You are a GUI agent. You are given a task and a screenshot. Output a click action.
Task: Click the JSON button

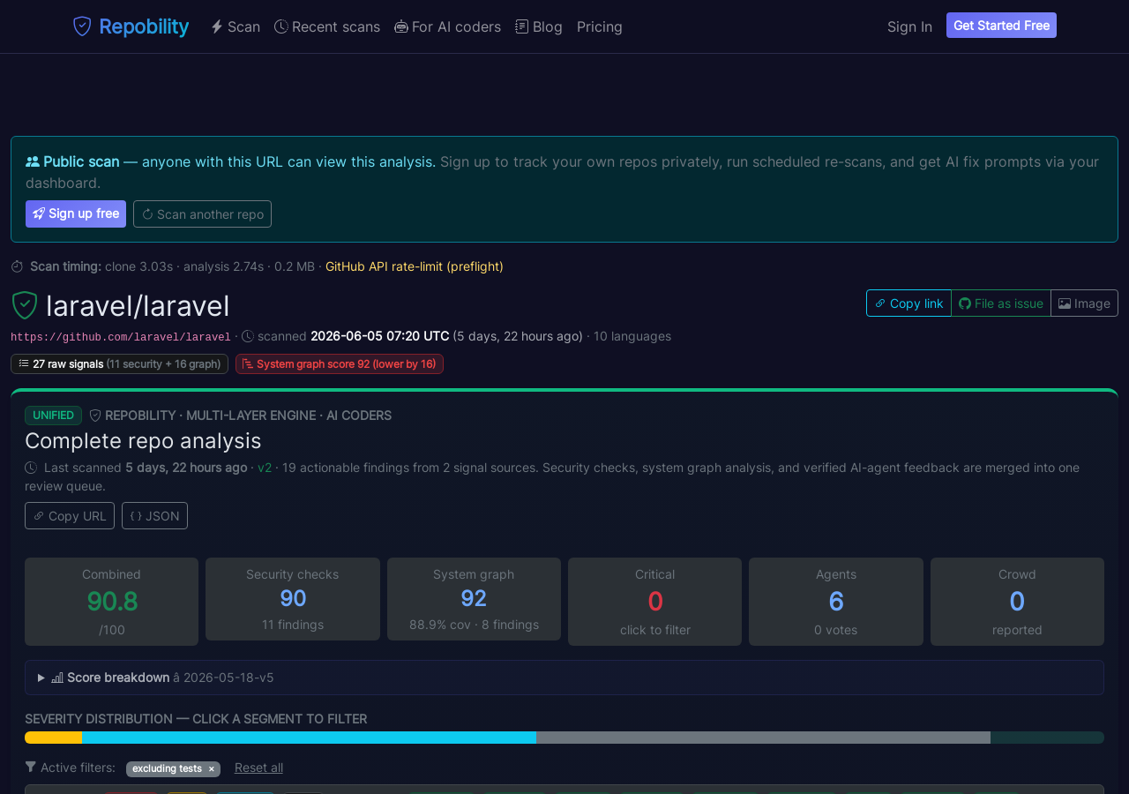(x=154, y=515)
